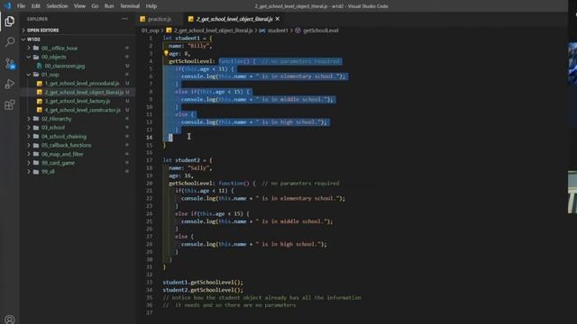
Task: Open the Search view in activity bar
Action: (x=10, y=42)
